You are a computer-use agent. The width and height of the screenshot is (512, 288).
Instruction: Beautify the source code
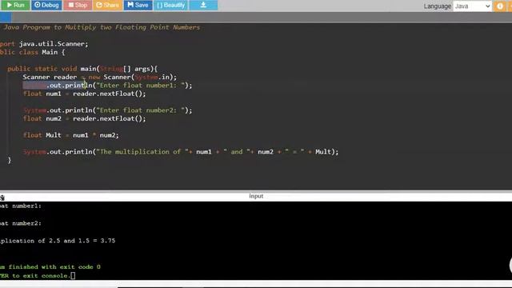coord(170,5)
